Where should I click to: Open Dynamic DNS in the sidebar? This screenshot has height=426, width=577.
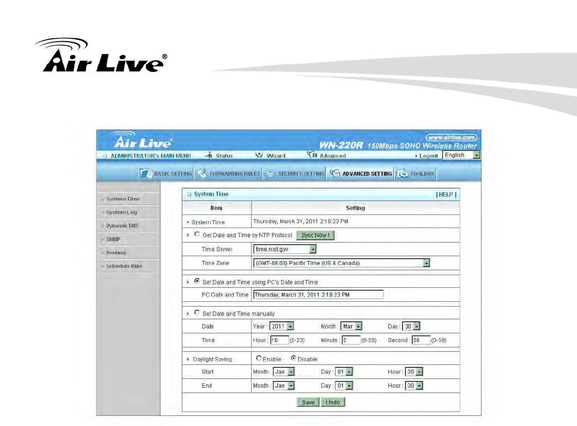click(122, 226)
